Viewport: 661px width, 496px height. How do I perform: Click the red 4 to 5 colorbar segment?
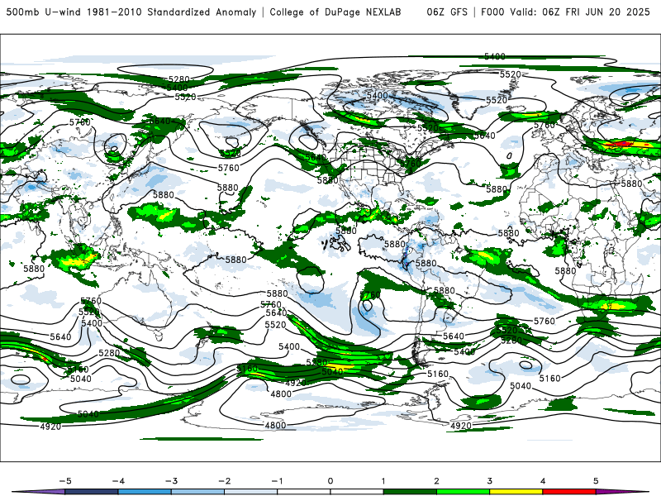tap(569, 492)
